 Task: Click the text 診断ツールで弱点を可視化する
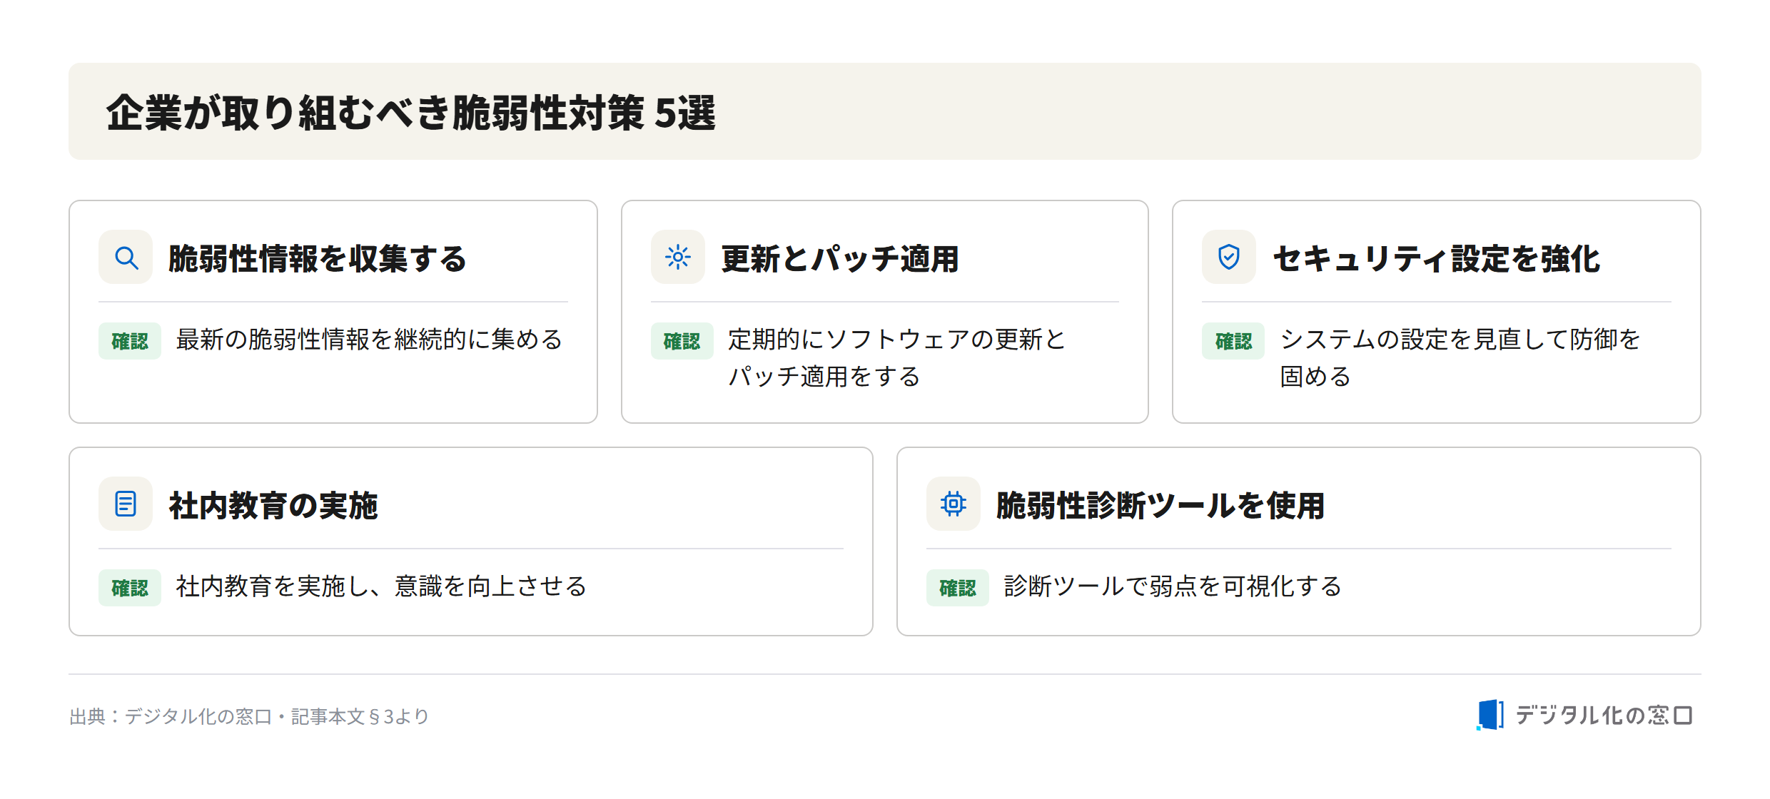pyautogui.click(x=1173, y=586)
